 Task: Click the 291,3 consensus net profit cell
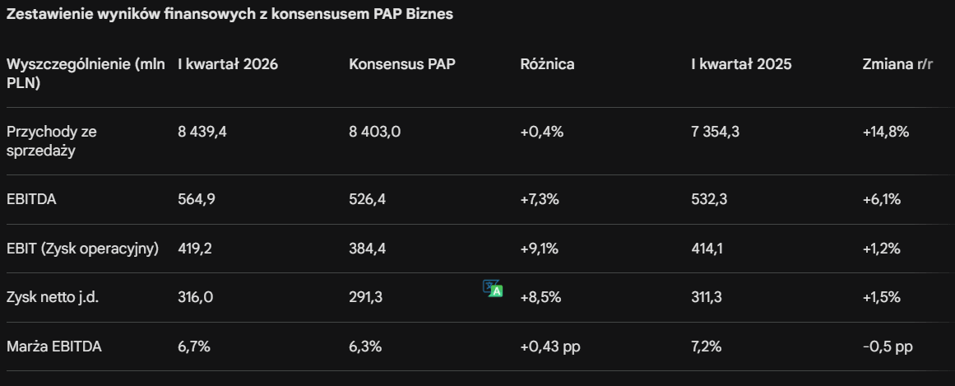(x=366, y=298)
